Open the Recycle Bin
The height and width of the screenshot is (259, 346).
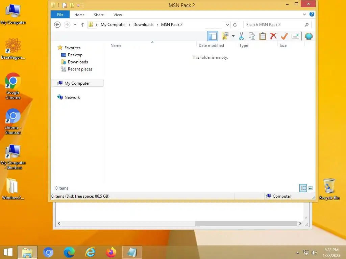[x=329, y=189]
